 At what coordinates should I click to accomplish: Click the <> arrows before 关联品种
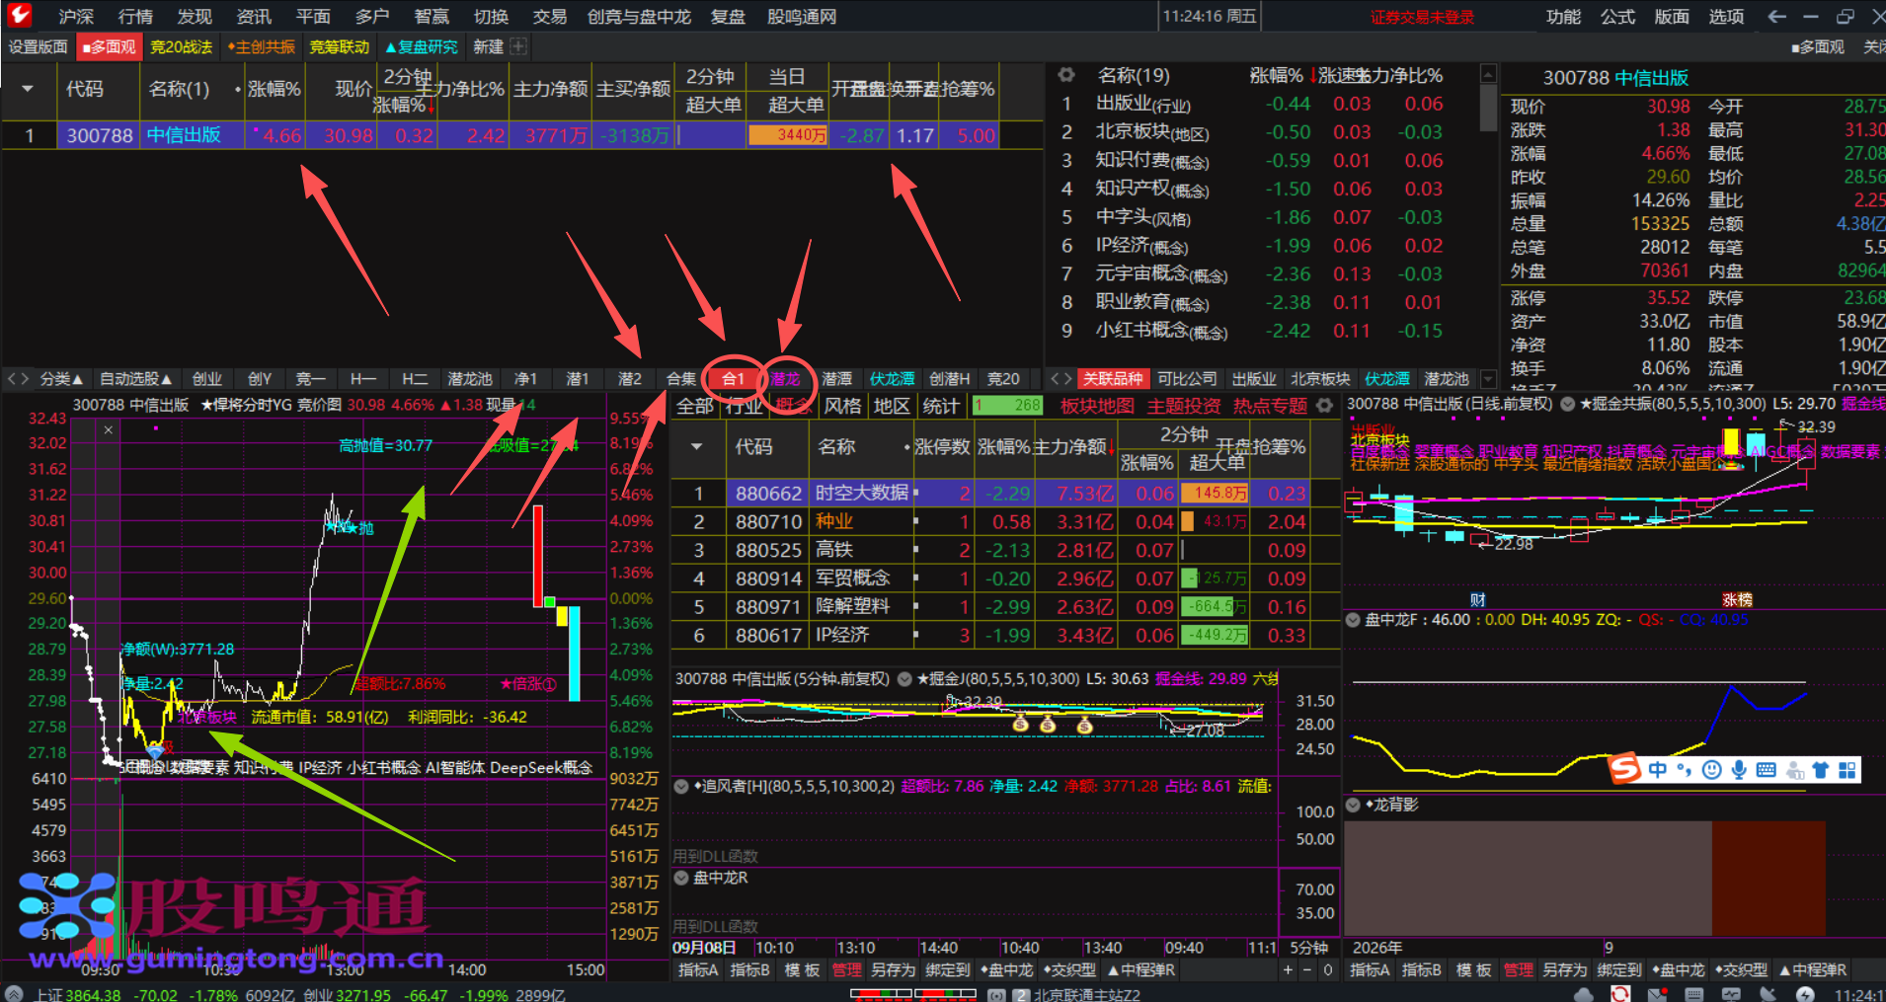1061,379
